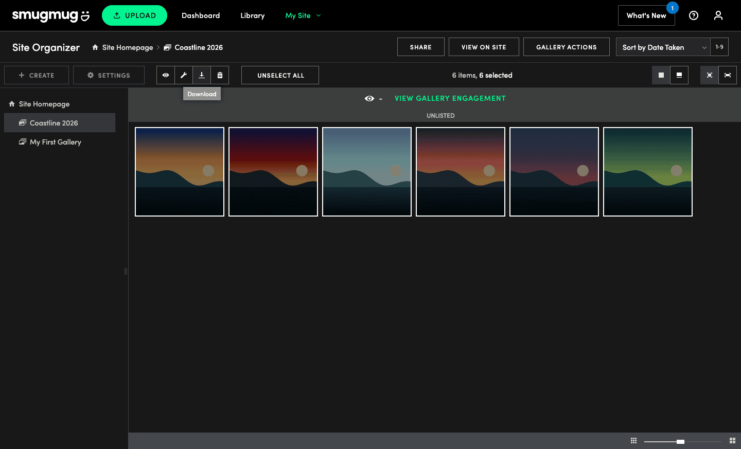Expand the My Site menu chevron
Viewport: 741px width, 449px height.
tap(319, 15)
